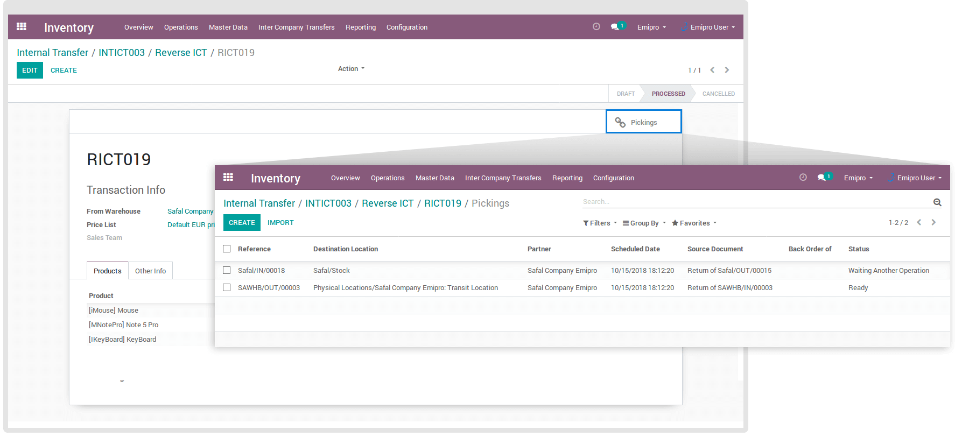Select the Safal/IN/00018 row checkbox
The width and height of the screenshot is (969, 437).
click(x=227, y=270)
